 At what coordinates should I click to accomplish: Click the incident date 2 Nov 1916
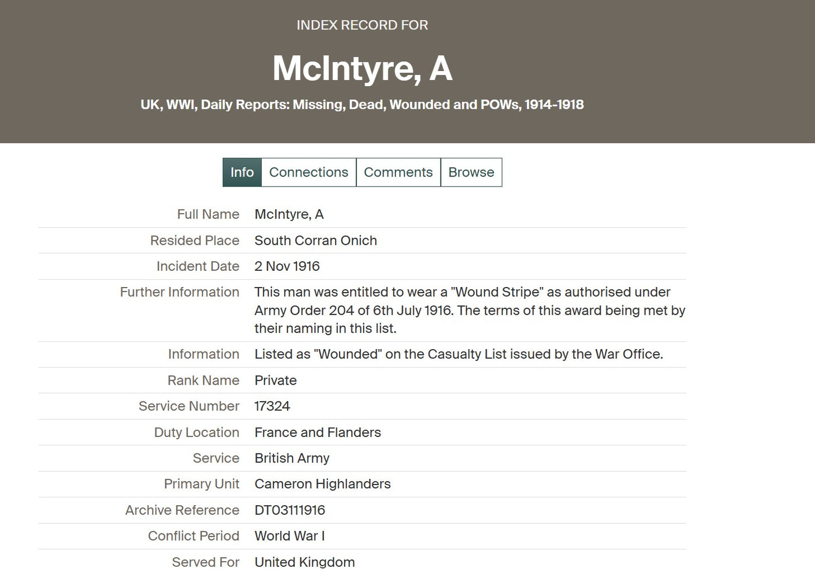pyautogui.click(x=287, y=266)
